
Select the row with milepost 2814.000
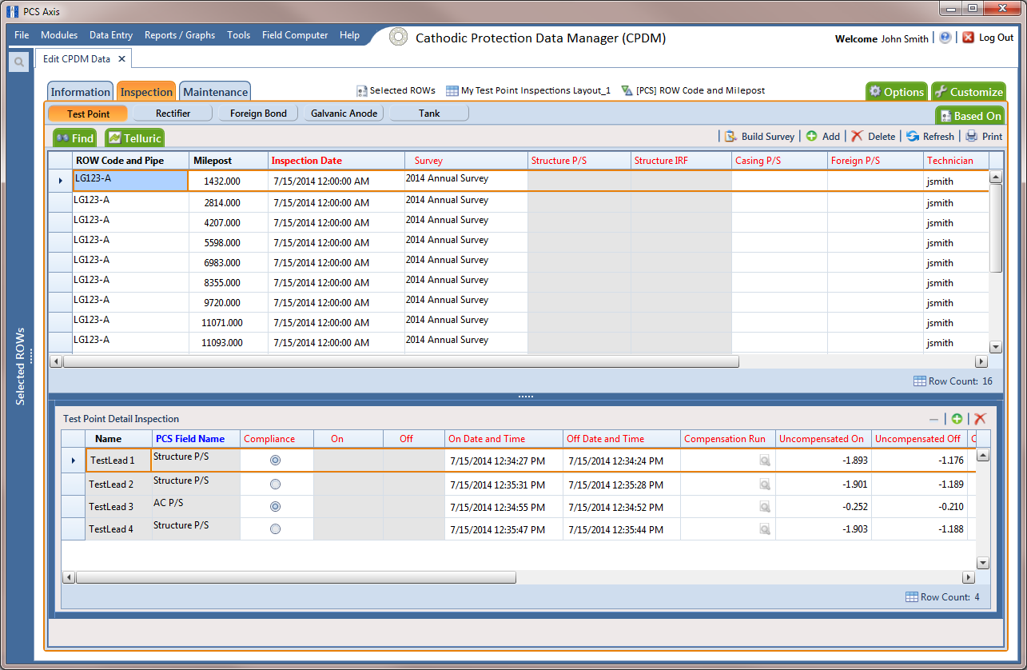click(519, 202)
